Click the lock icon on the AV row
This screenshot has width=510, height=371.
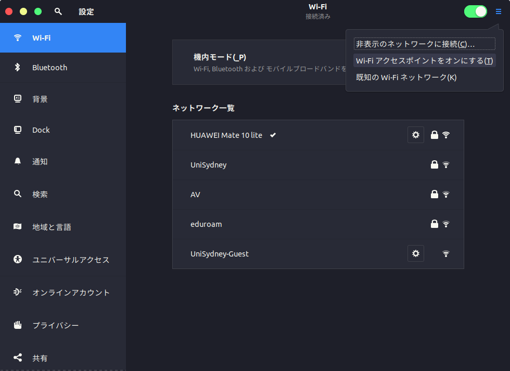[435, 194]
